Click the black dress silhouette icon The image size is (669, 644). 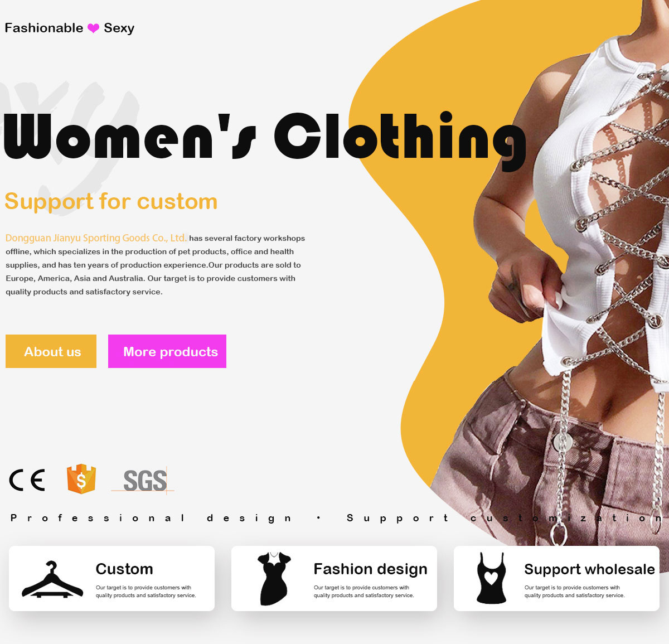pyautogui.click(x=274, y=579)
